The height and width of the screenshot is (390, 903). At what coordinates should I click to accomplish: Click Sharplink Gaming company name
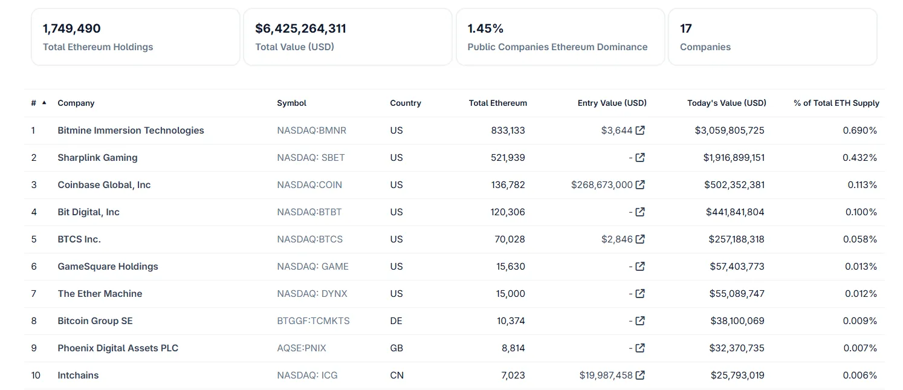point(97,158)
